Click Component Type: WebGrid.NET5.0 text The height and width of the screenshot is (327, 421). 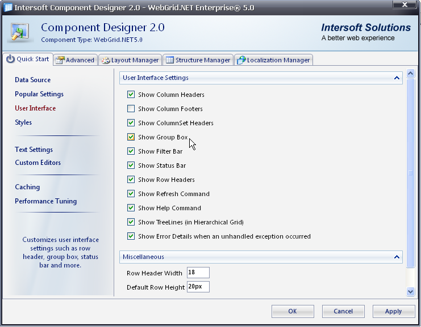[92, 40]
